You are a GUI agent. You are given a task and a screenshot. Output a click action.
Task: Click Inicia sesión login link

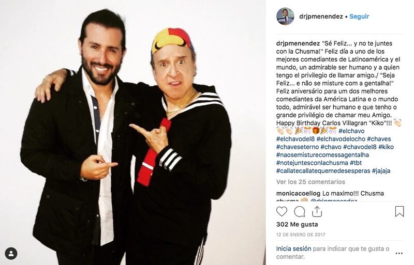point(293,248)
